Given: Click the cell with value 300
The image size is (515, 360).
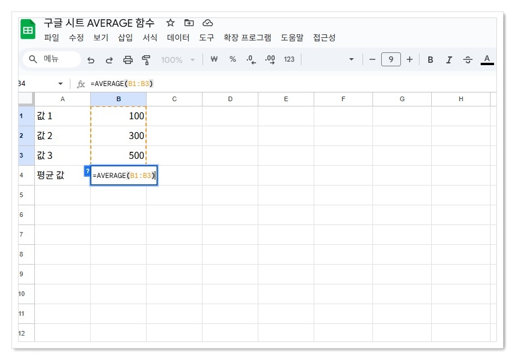Looking at the screenshot, I should pos(119,136).
